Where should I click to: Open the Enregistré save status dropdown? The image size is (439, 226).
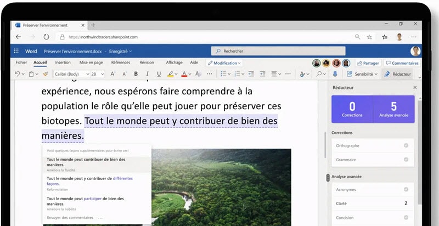120,52
